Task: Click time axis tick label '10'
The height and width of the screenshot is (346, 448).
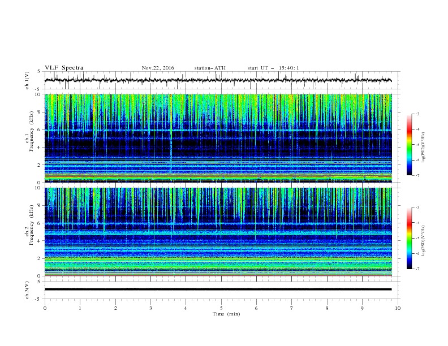Action: coord(398,308)
